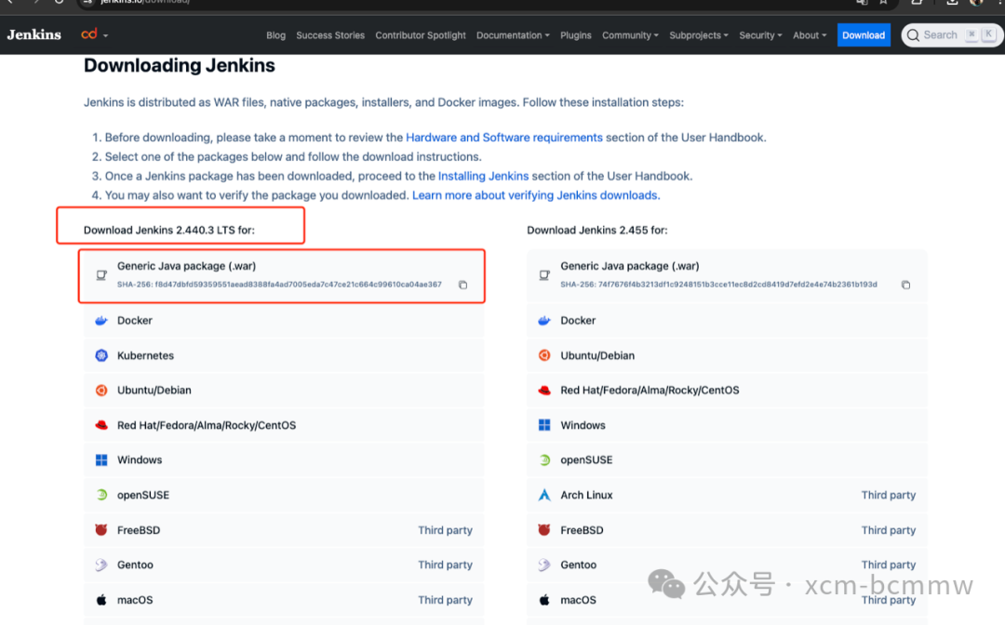Open the Plugins page
1005x625 pixels.
(x=576, y=35)
